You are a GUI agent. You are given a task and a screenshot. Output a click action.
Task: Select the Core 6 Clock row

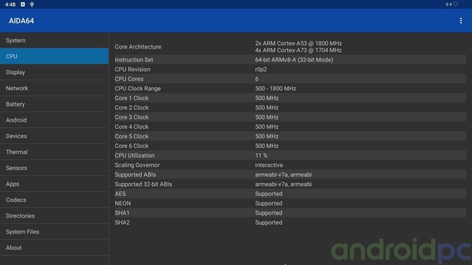(x=290, y=146)
